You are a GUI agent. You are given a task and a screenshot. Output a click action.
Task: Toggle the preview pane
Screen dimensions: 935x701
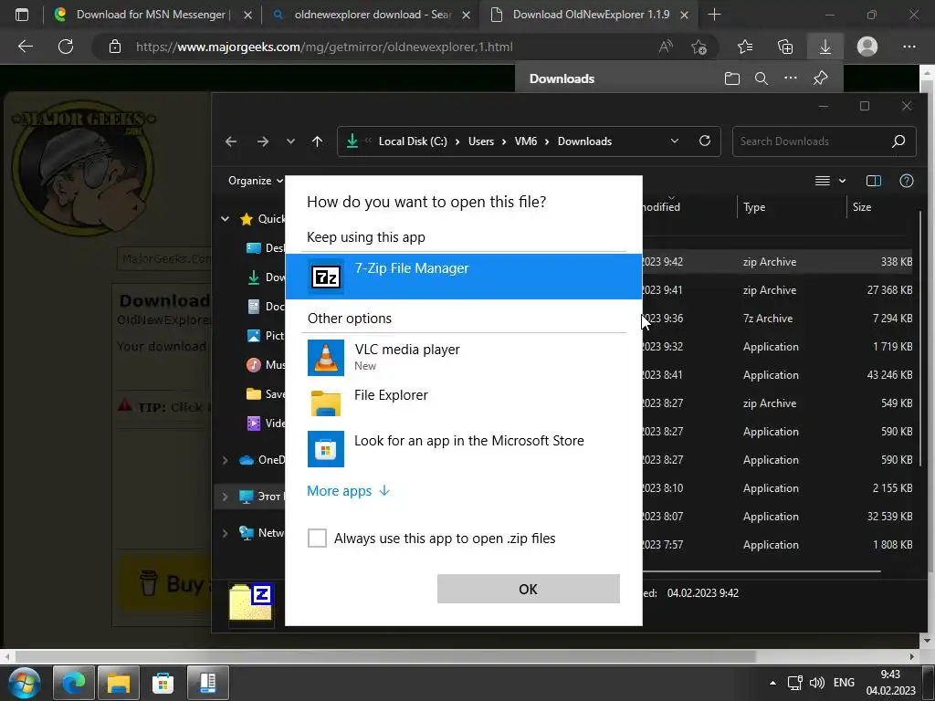[874, 181]
